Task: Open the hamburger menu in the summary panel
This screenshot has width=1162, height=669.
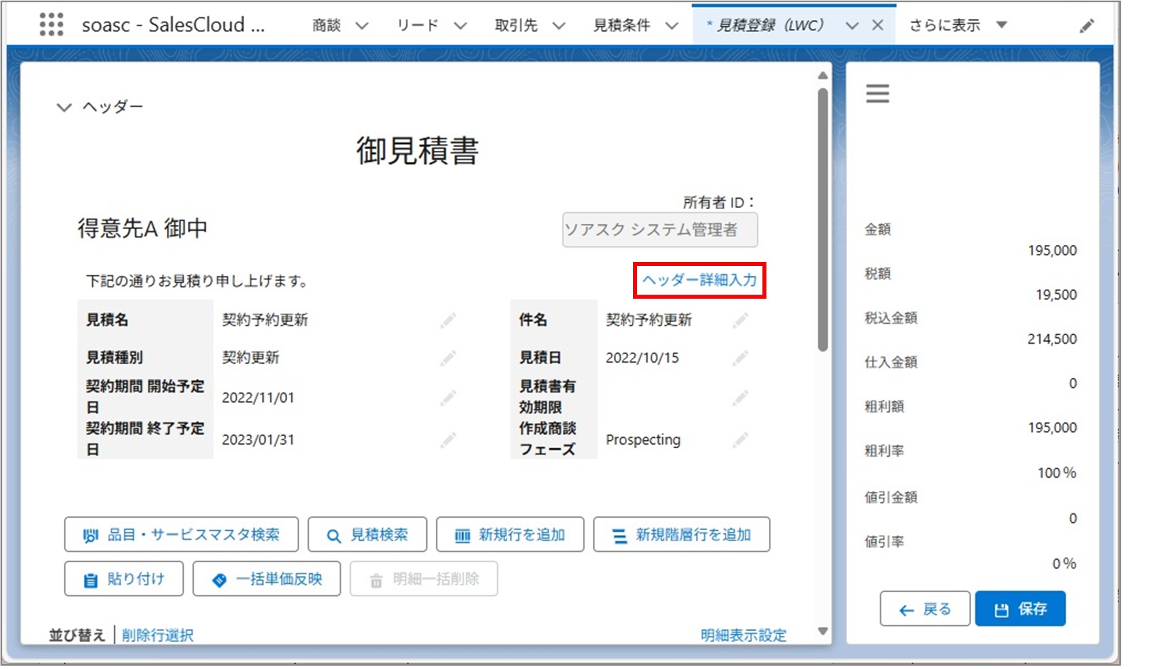Action: pos(877,93)
